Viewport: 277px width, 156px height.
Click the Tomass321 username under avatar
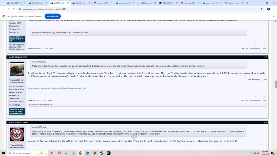pos(15,80)
